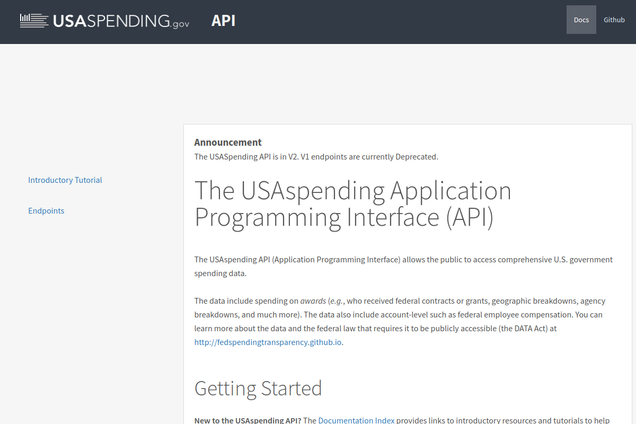Open the Documentation Index link

click(x=356, y=420)
